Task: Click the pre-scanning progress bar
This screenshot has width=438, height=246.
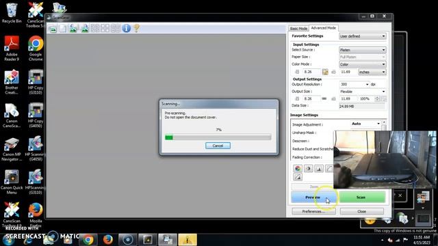Action: tap(218, 137)
